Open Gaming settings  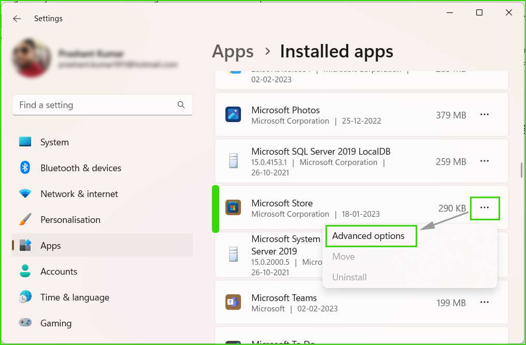click(x=102, y=323)
